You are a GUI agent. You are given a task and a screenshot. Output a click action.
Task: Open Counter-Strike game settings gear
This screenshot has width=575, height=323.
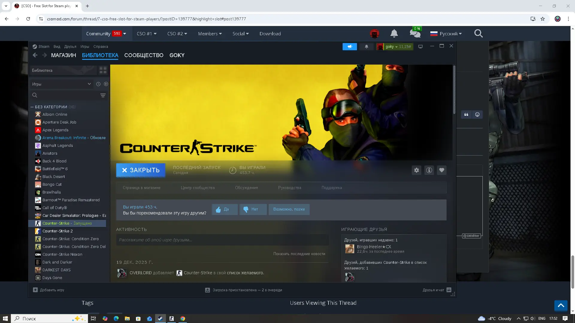pos(417,170)
